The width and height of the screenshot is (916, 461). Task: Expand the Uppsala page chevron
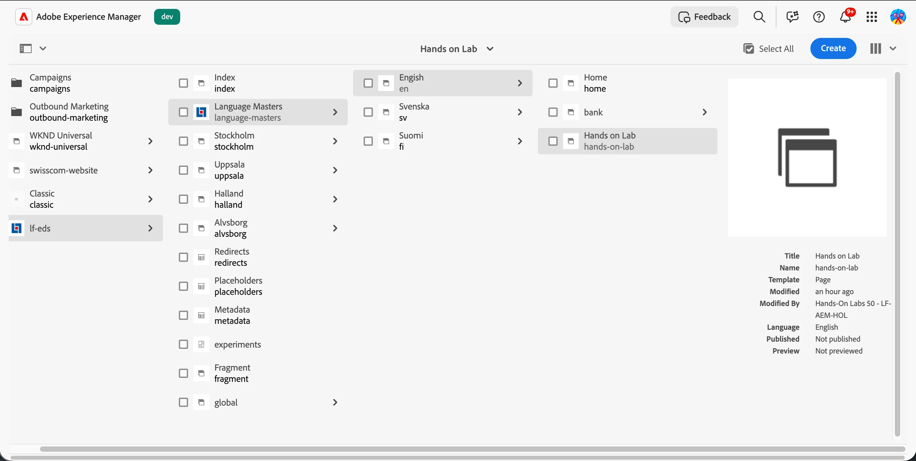coord(335,170)
